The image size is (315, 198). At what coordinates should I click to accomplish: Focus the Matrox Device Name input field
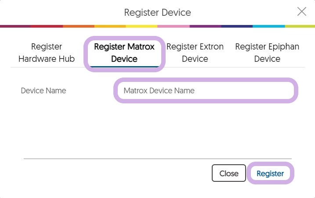(x=206, y=91)
